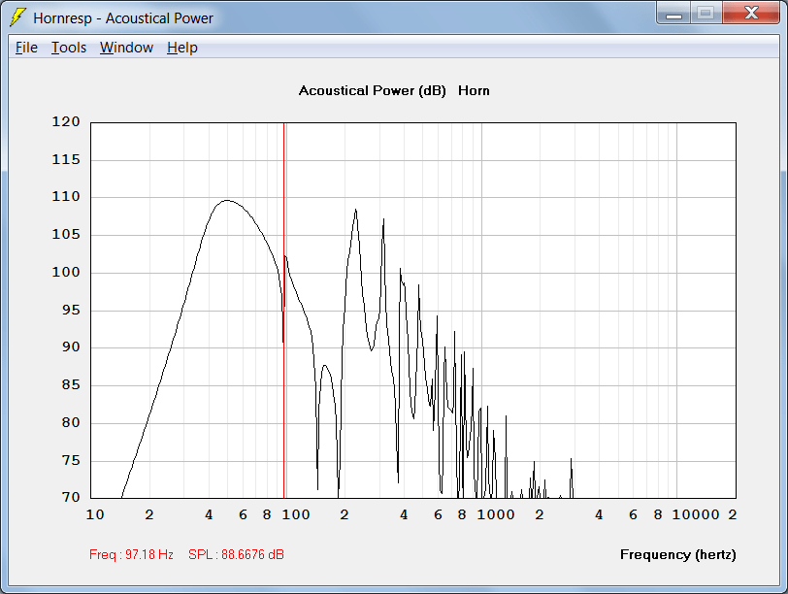788x594 pixels.
Task: Click the red frequency cursor line
Action: pyautogui.click(x=284, y=310)
